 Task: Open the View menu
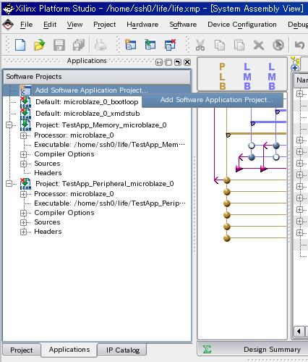(74, 25)
